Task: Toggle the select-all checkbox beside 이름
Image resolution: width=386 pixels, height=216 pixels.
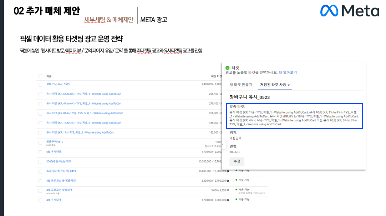Action: [x=40, y=76]
